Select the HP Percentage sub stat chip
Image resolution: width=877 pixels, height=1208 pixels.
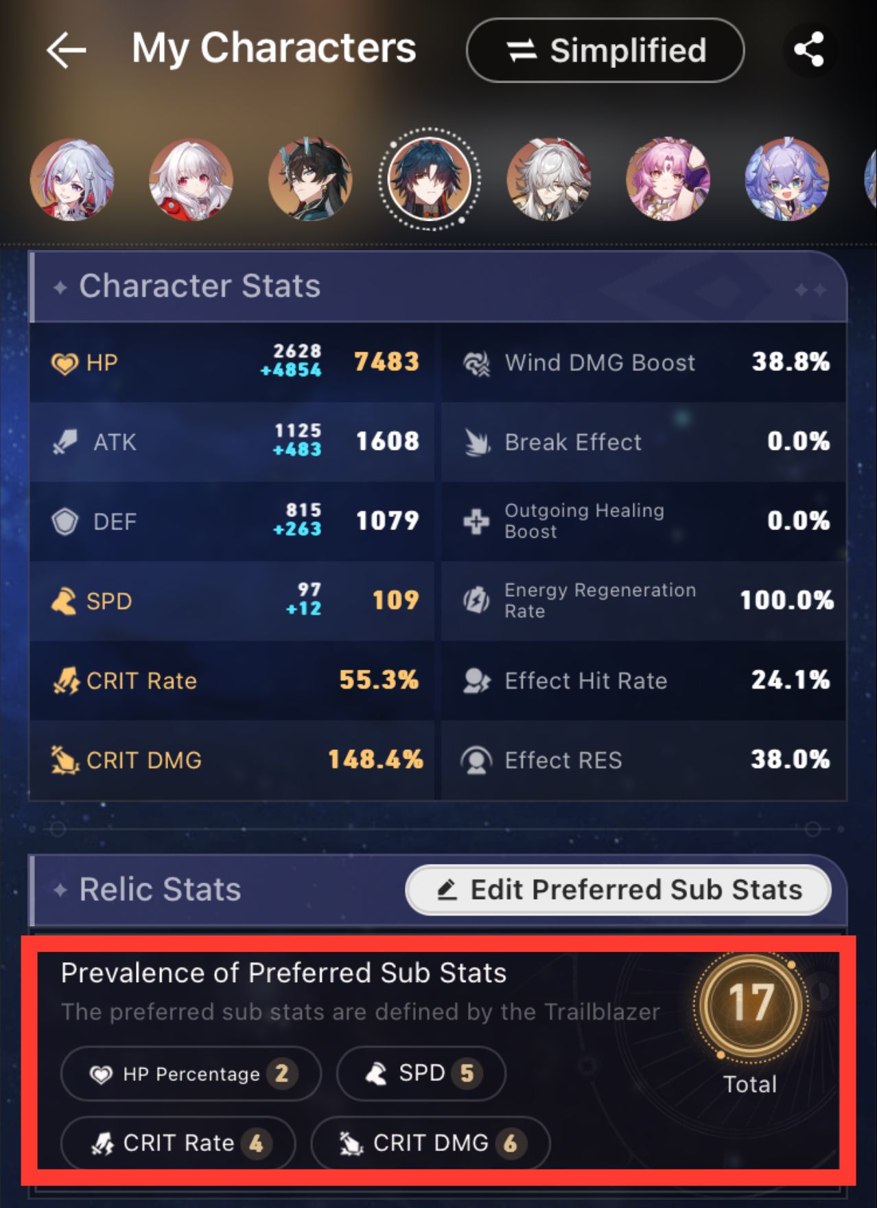click(x=190, y=1073)
